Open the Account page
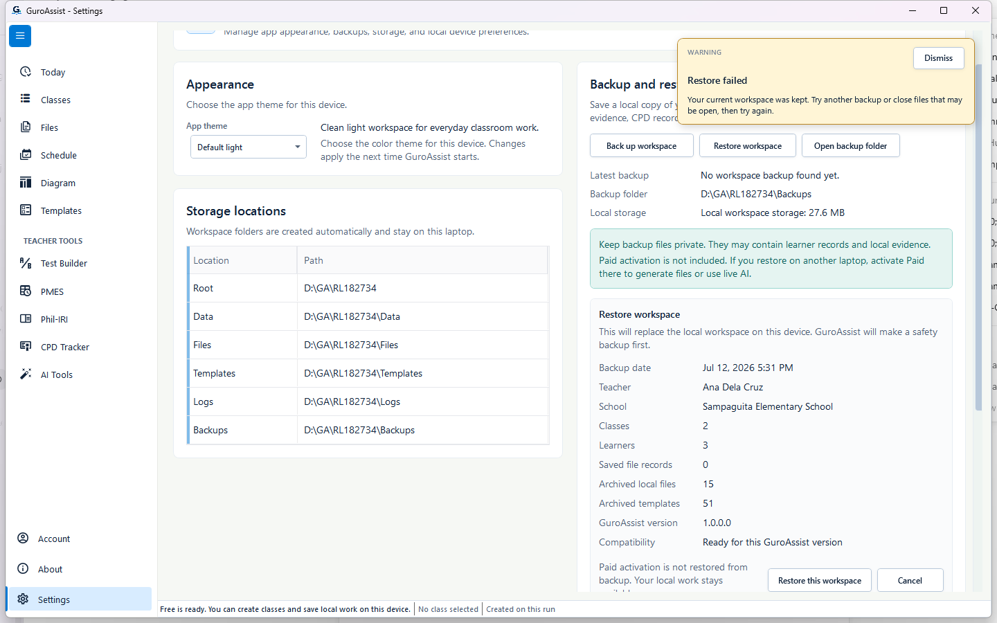Image resolution: width=997 pixels, height=623 pixels. coord(82,539)
